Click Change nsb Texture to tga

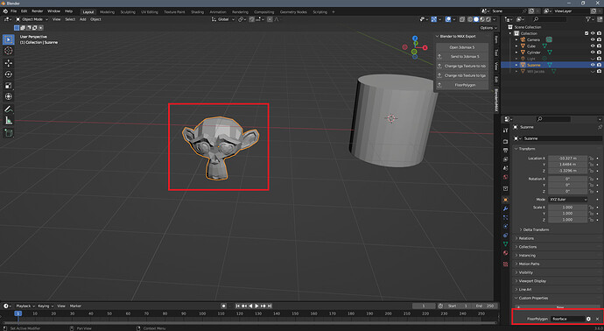coord(462,75)
